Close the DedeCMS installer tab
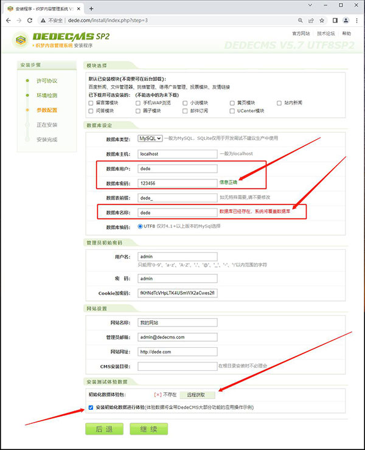 point(78,9)
